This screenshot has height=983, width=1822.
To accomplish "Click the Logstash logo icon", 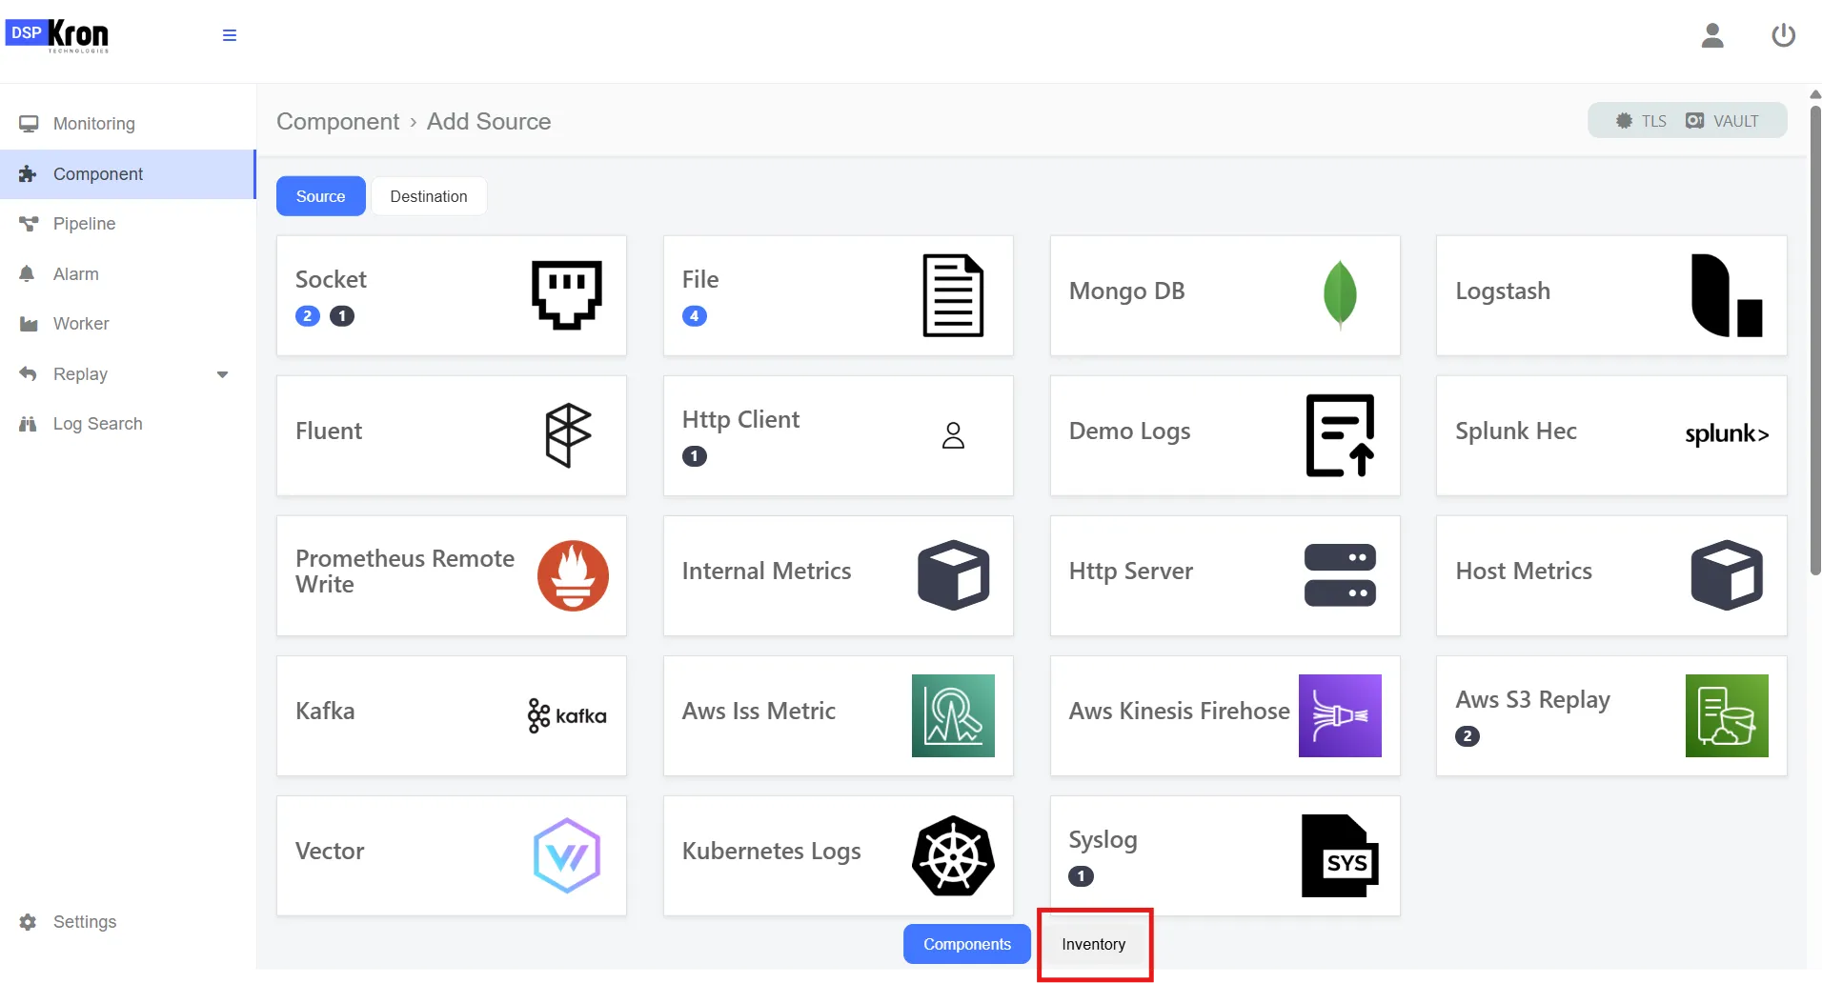I will pyautogui.click(x=1727, y=295).
